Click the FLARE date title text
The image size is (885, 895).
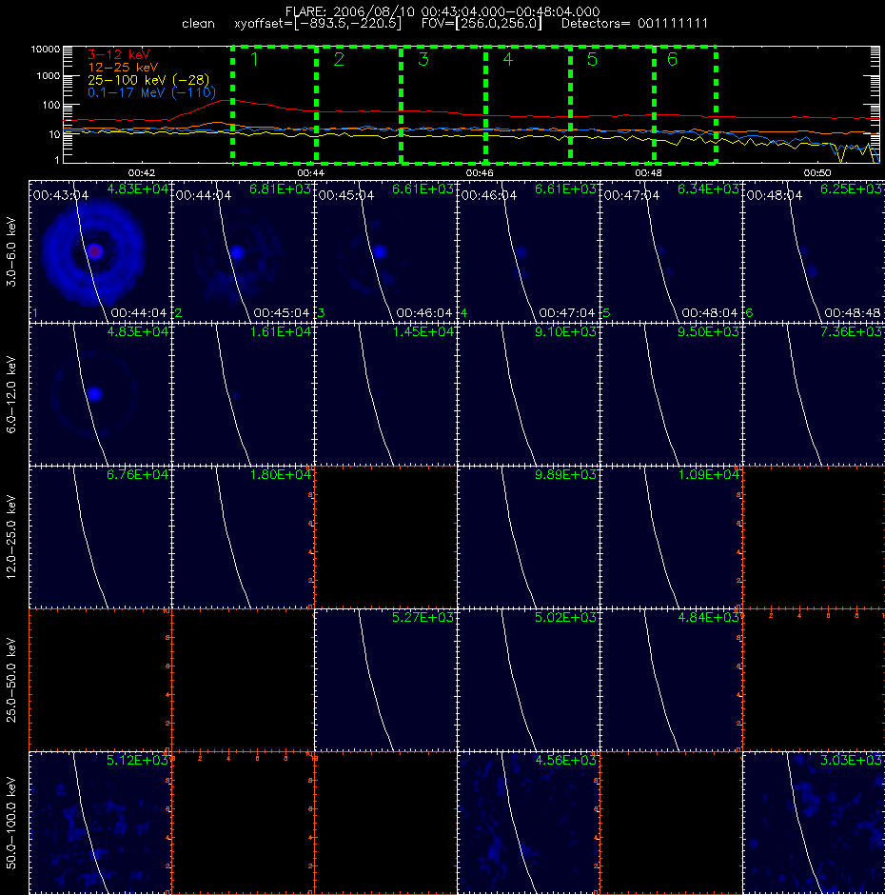[x=442, y=11]
